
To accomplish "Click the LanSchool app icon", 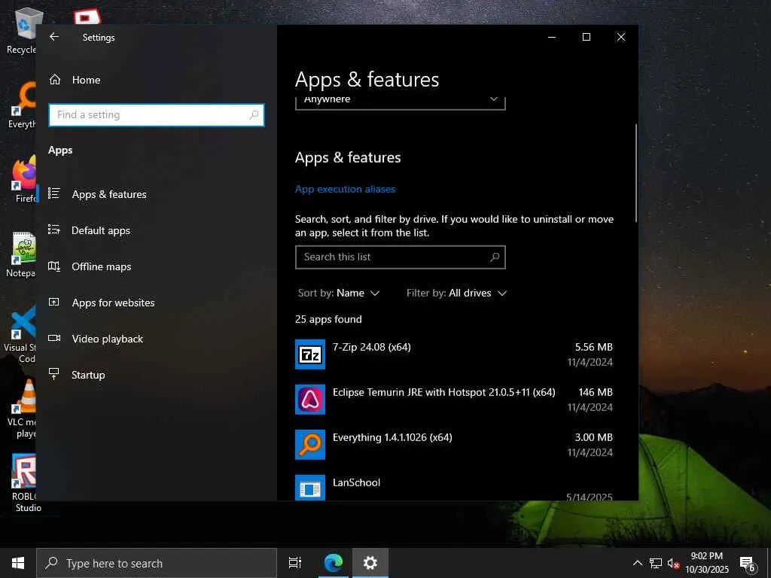I will (x=309, y=488).
